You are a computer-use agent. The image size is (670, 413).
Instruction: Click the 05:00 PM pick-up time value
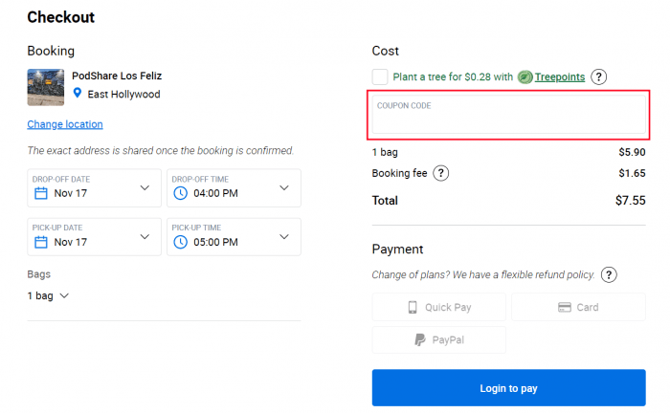click(215, 242)
